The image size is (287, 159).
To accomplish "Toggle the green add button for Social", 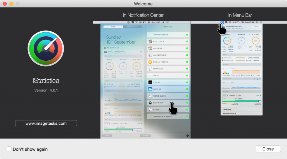I will click(x=187, y=75).
